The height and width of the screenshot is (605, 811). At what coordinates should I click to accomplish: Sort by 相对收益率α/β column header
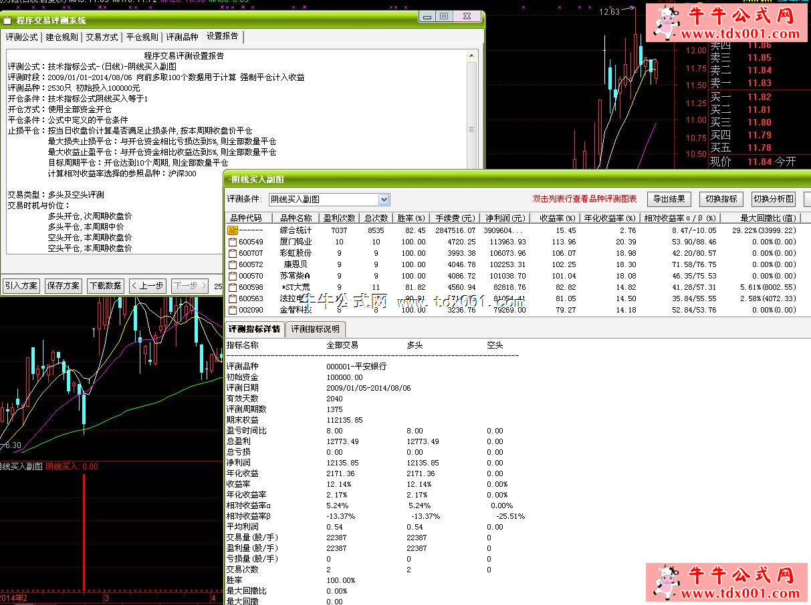point(680,218)
